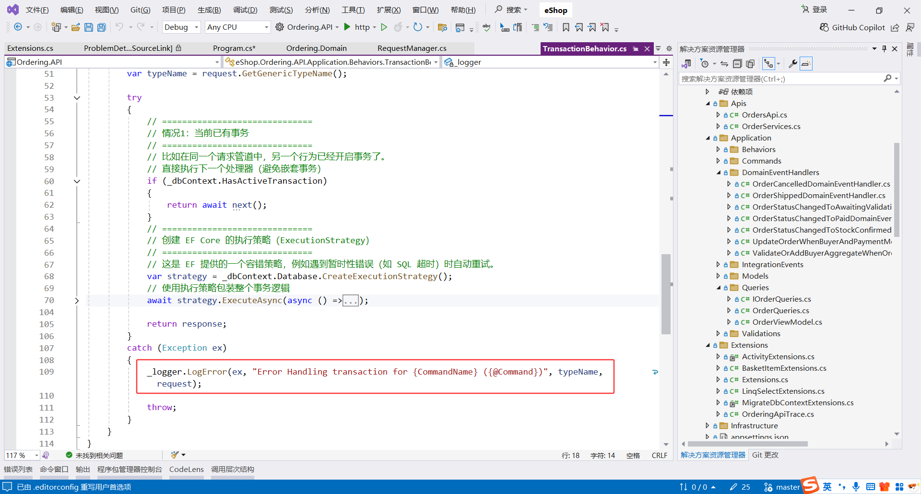This screenshot has height=494, width=921.
Task: Switch to the Program.cs tab
Action: point(234,48)
